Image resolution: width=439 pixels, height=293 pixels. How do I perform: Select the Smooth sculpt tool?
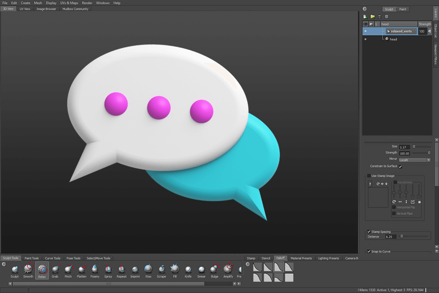[x=28, y=270]
